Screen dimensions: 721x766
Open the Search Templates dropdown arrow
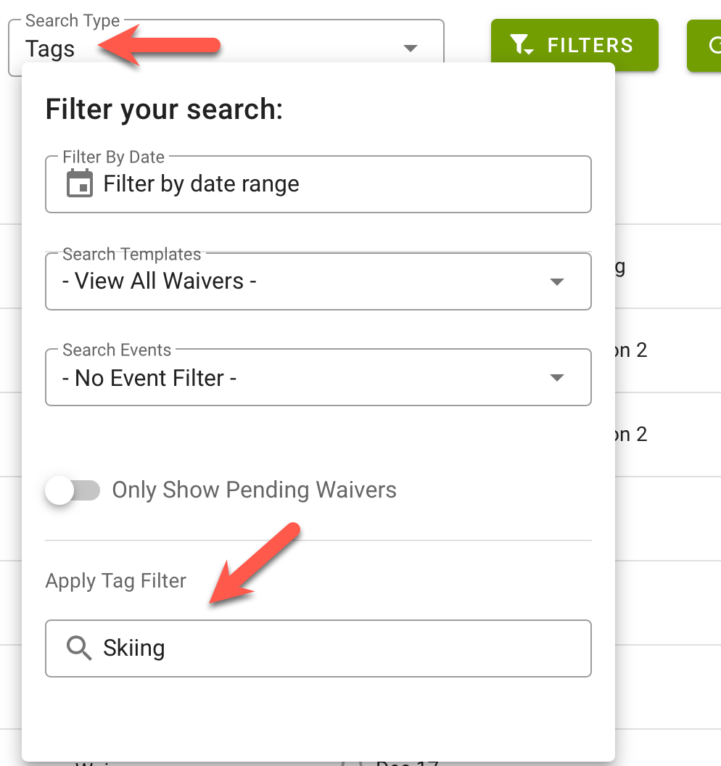(x=557, y=281)
